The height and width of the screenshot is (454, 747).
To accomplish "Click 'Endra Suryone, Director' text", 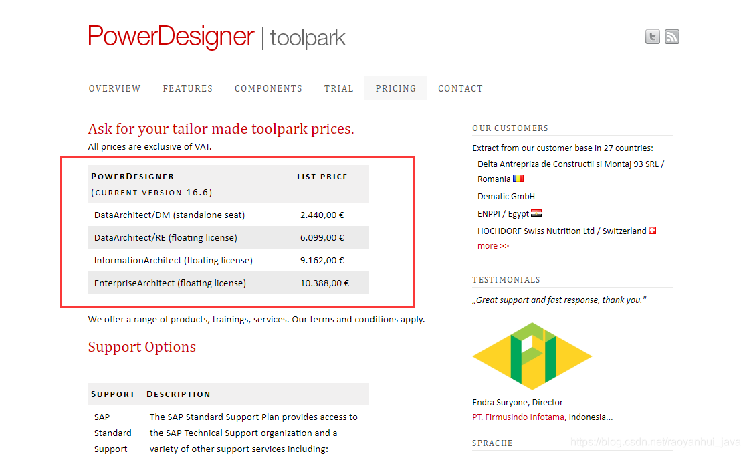I will [518, 402].
